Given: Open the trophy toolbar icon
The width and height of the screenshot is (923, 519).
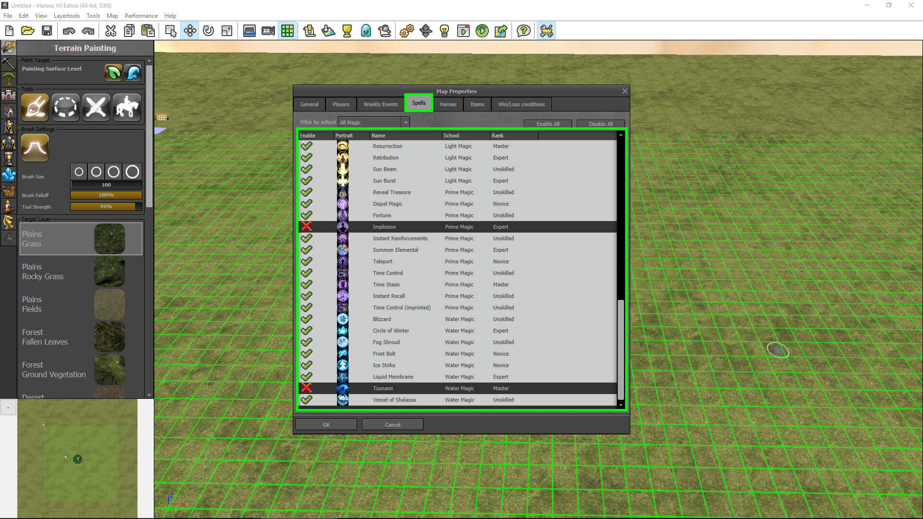Looking at the screenshot, I should tap(347, 31).
